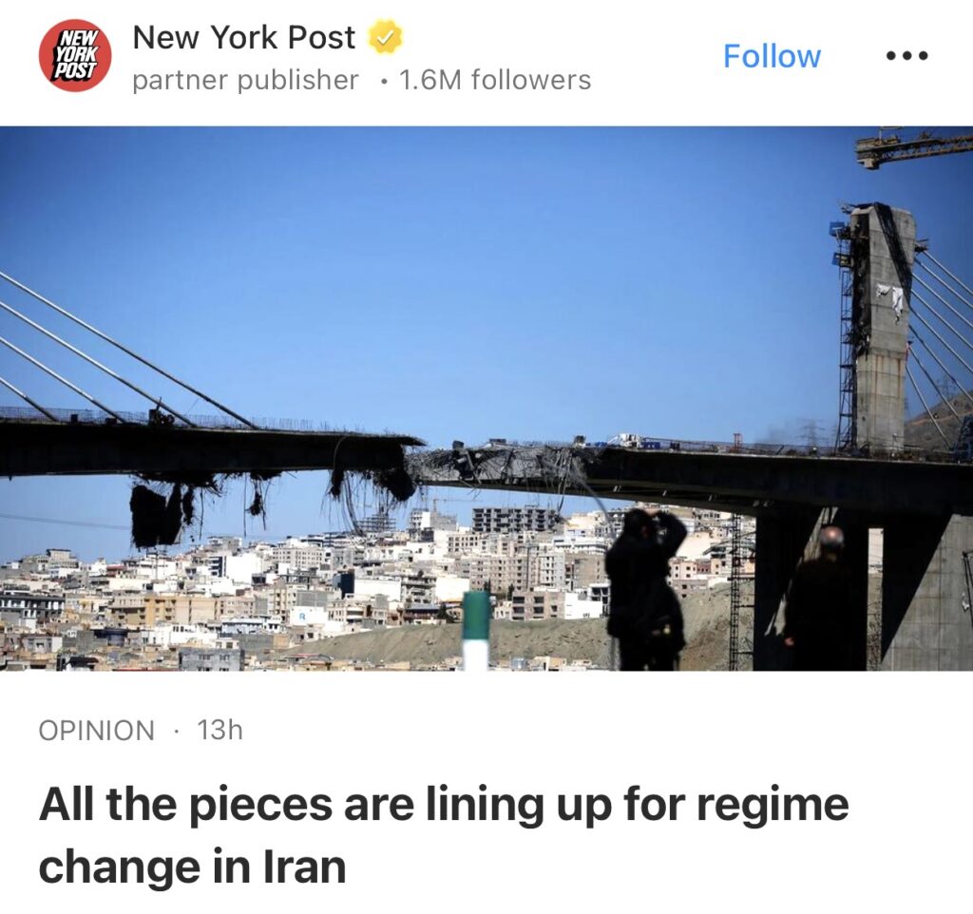Click the New York Post red logo avatar

click(x=75, y=56)
